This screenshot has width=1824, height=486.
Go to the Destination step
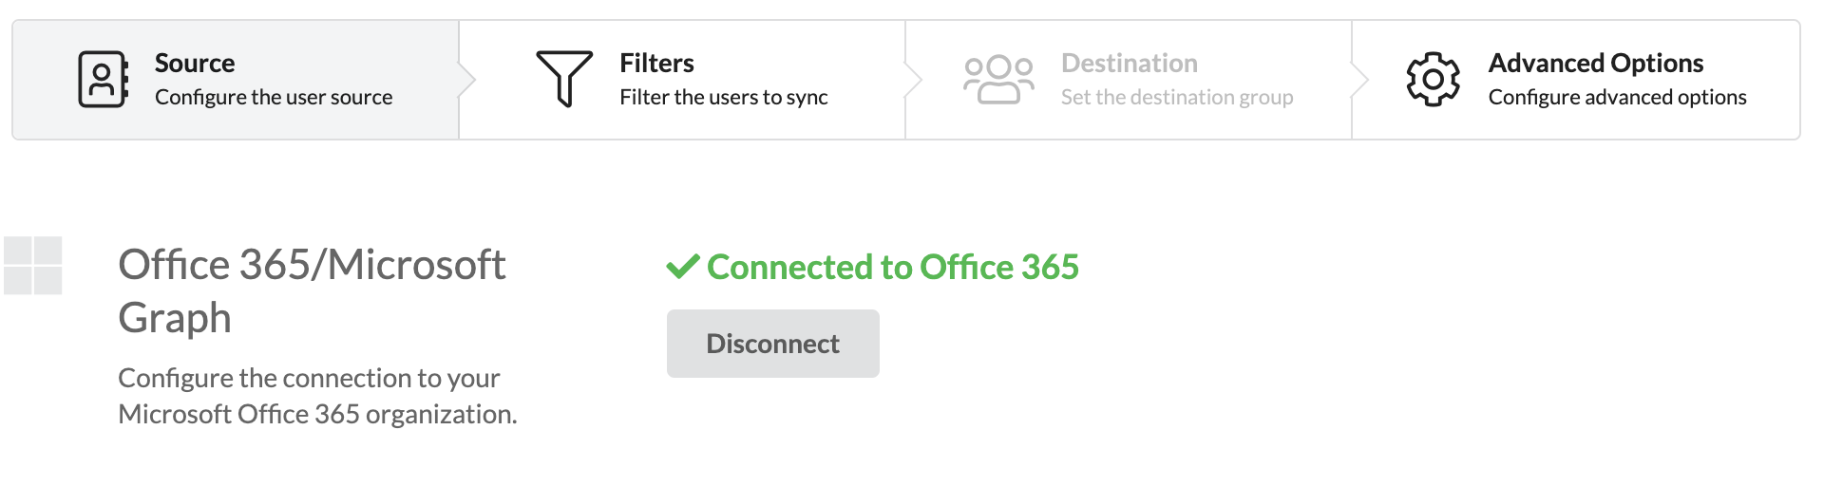(1129, 80)
